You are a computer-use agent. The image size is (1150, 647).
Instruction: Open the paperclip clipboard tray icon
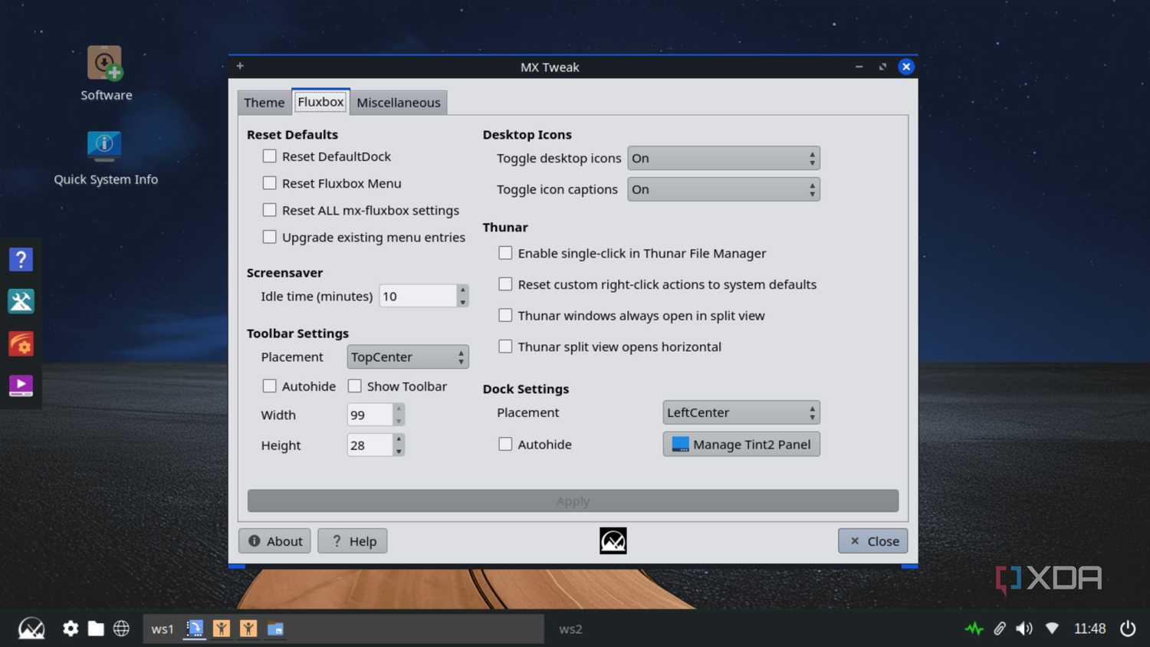click(x=1000, y=629)
